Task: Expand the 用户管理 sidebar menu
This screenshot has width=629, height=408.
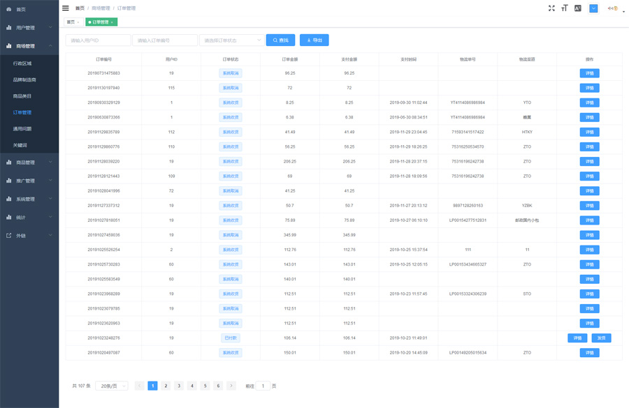Action: point(29,28)
